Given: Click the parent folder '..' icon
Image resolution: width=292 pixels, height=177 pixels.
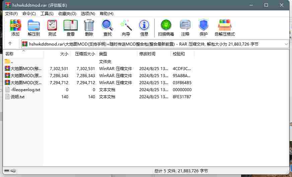Looking at the screenshot, I should [7, 61].
